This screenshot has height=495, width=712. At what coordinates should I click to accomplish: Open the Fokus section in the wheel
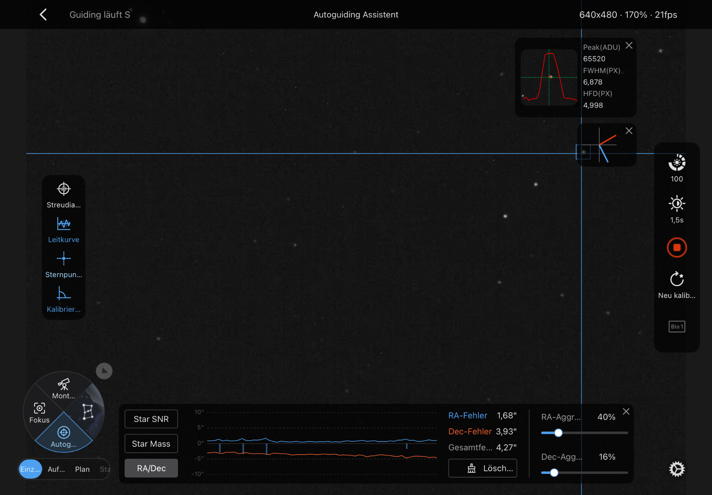[x=39, y=413]
